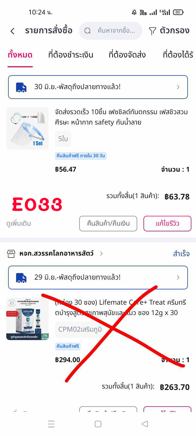Tap the Android back triangle icon

145,424
